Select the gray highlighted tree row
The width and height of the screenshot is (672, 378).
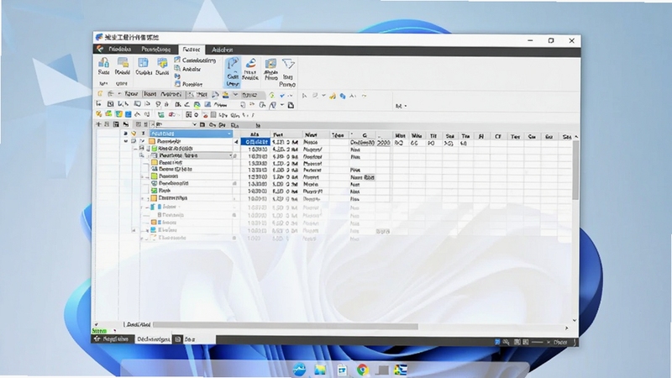click(x=192, y=155)
